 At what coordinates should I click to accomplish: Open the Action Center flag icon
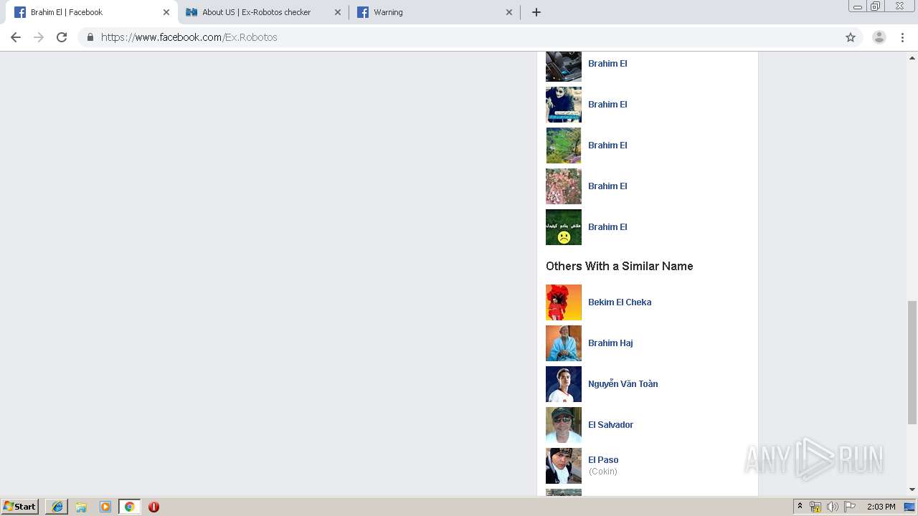850,507
